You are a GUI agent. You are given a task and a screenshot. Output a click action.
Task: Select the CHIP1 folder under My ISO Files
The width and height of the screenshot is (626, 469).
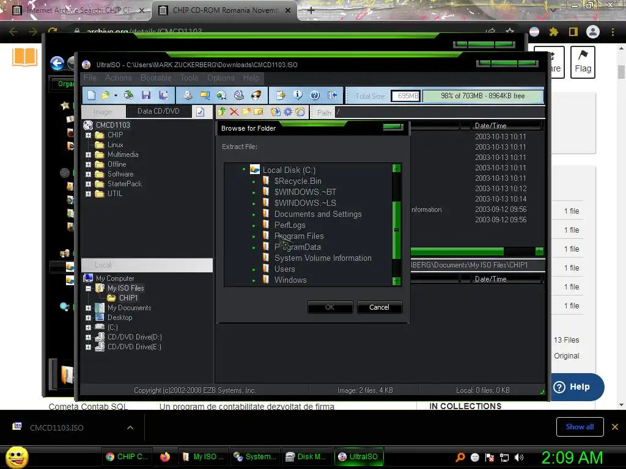[x=128, y=298]
